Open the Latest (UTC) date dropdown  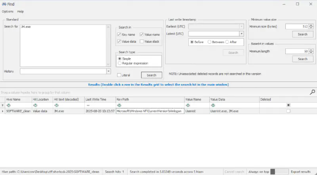tap(241, 34)
